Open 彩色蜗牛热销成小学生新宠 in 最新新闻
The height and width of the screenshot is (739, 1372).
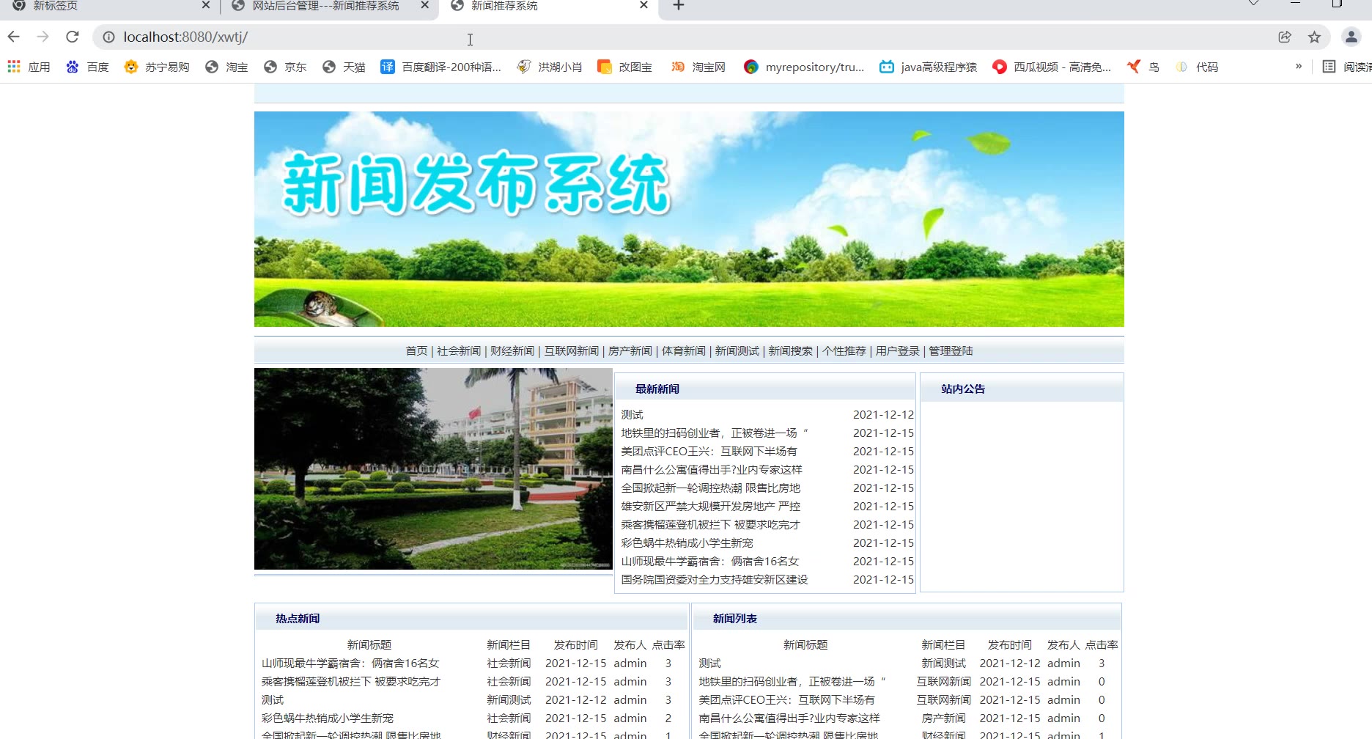(687, 543)
